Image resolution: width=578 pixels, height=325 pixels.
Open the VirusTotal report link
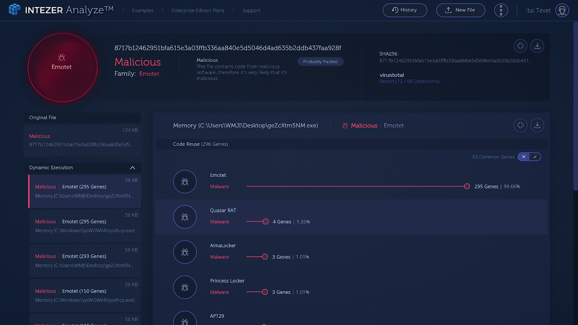[409, 82]
